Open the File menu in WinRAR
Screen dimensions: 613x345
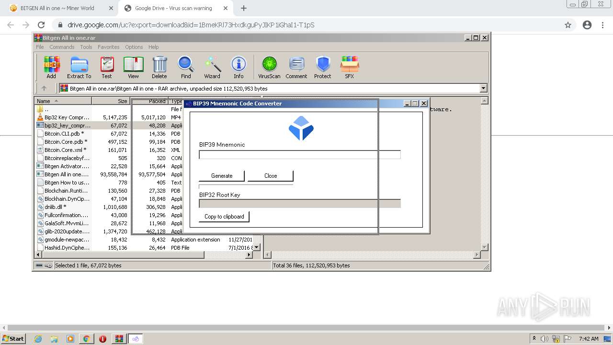40,47
